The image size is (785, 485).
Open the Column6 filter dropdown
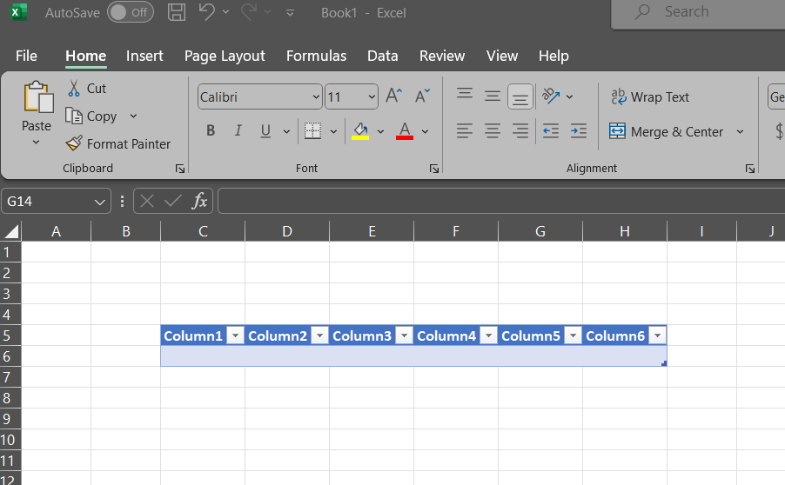(657, 336)
